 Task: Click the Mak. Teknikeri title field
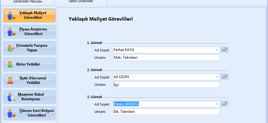(x=166, y=58)
